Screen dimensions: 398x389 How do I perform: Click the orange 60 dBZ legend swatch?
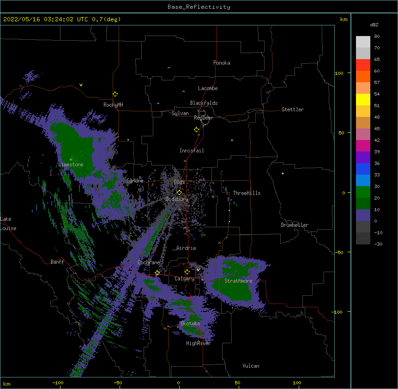click(363, 76)
